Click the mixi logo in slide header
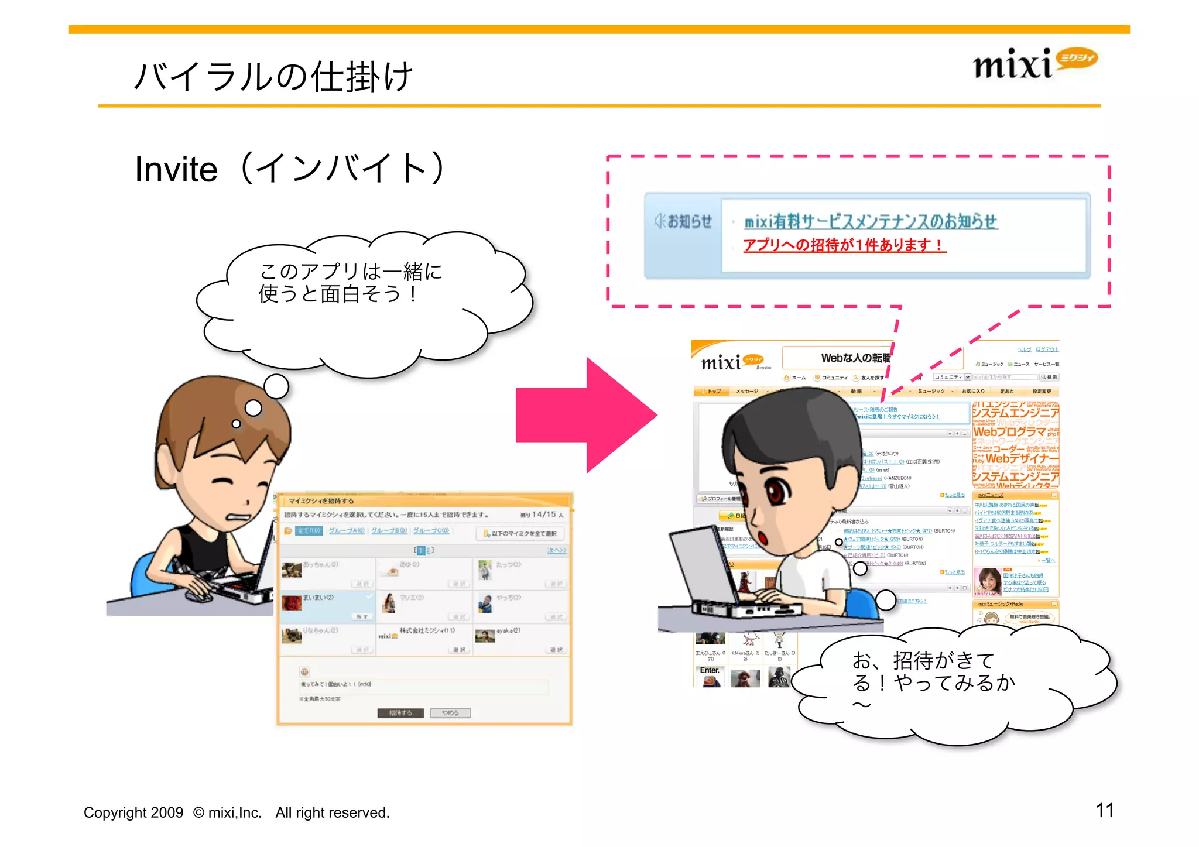 pos(1034,63)
